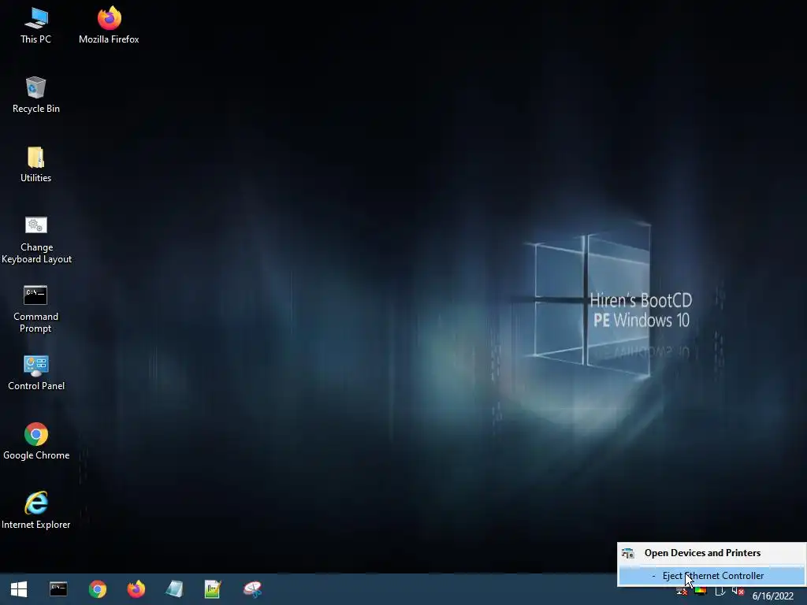This screenshot has width=807, height=605.
Task: Click the muted volume tray icon
Action: click(738, 591)
